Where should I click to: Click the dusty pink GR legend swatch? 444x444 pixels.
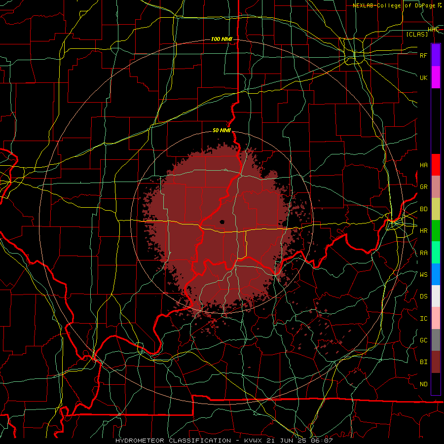(x=436, y=186)
